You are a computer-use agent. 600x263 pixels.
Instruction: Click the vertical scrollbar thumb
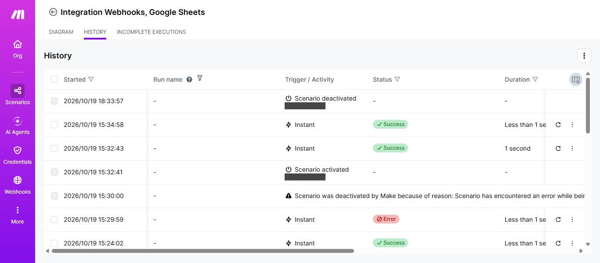coord(588,105)
